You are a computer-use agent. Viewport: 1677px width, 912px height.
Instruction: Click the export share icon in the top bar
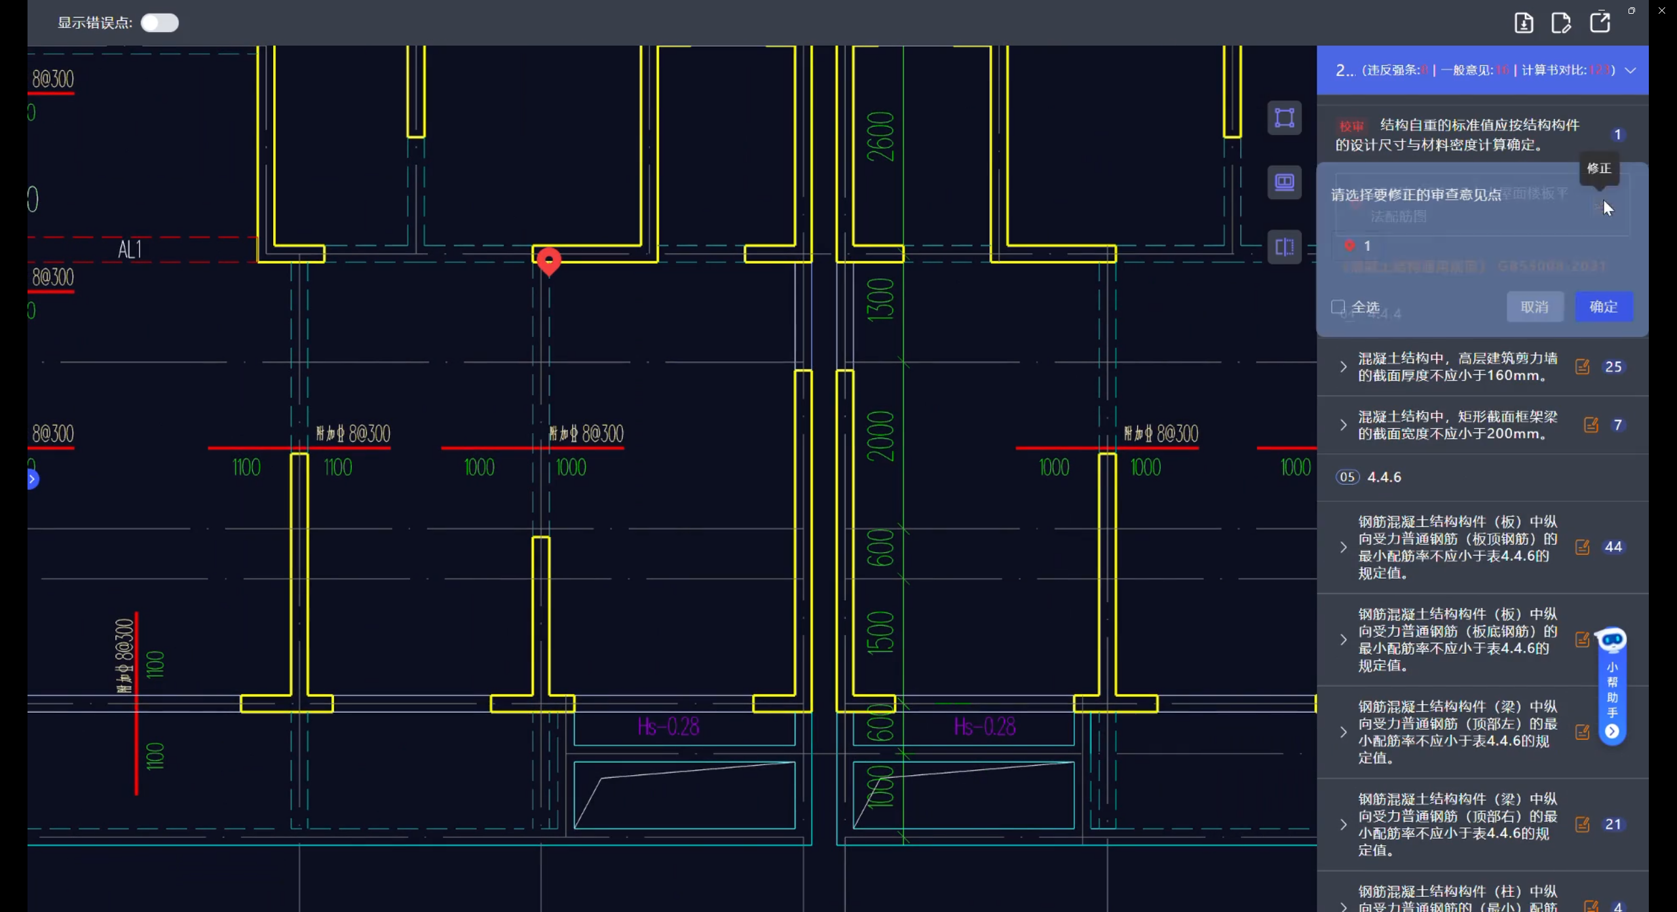[x=1600, y=23]
